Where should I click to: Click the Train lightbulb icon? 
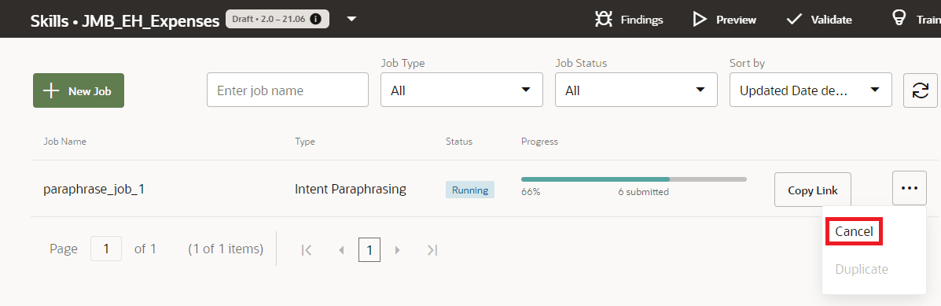[899, 19]
